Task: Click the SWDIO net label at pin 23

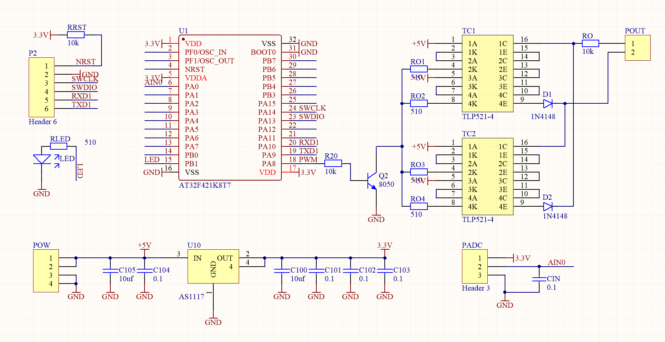Action: 312,117
